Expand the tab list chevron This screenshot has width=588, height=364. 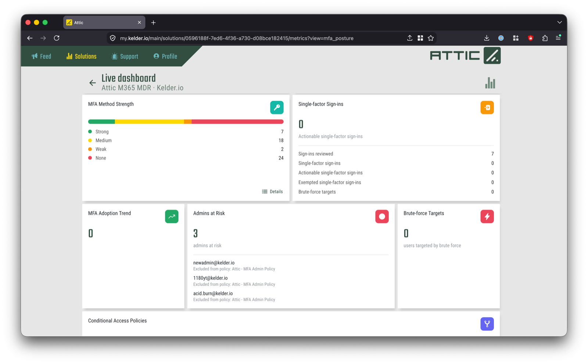559,22
